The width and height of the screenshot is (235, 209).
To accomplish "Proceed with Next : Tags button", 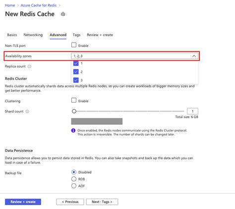I will 102,202.
